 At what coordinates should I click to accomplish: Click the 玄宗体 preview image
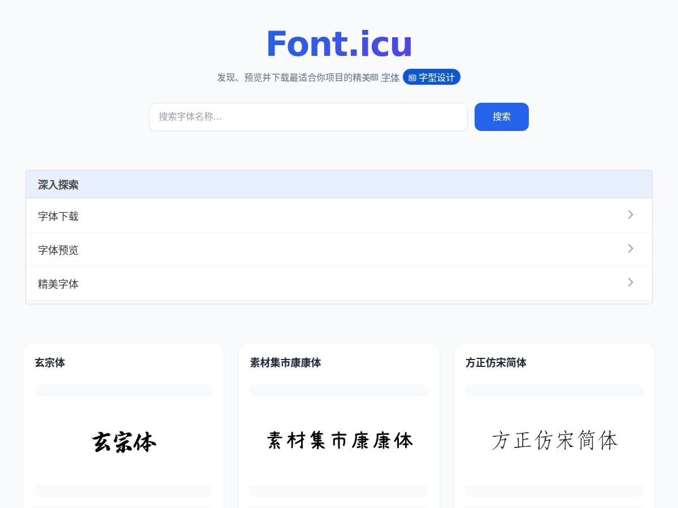pyautogui.click(x=123, y=441)
